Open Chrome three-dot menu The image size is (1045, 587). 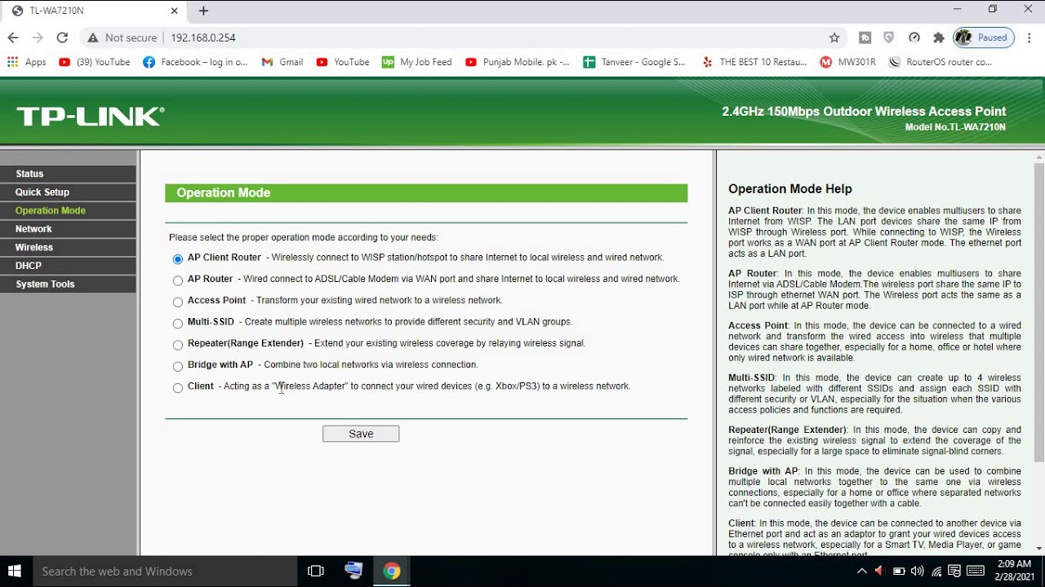click(1030, 38)
